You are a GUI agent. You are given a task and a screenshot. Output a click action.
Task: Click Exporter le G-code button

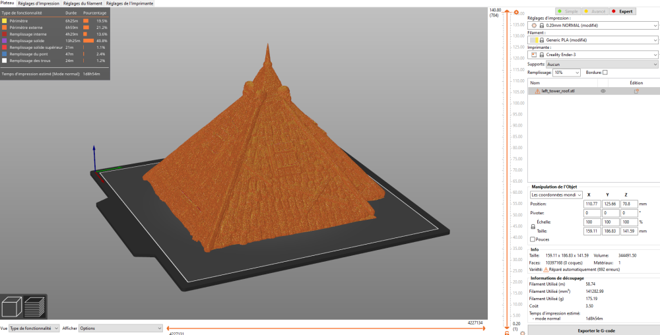click(596, 331)
